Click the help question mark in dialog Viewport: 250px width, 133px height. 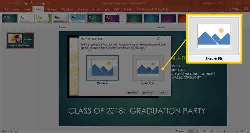[159, 39]
